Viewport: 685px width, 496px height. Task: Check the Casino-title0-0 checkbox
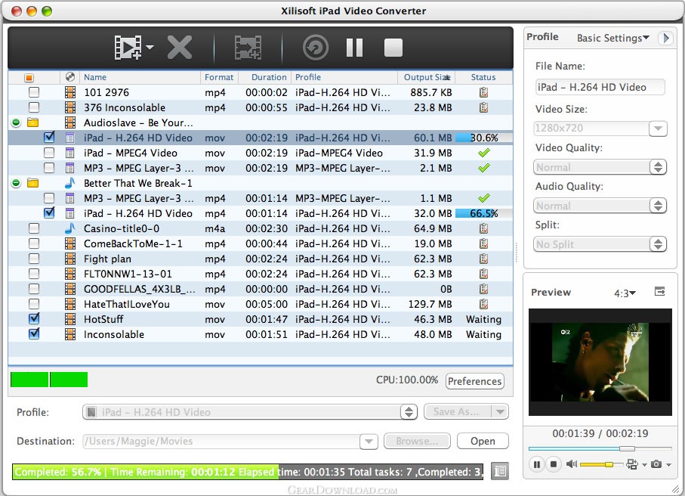click(34, 228)
